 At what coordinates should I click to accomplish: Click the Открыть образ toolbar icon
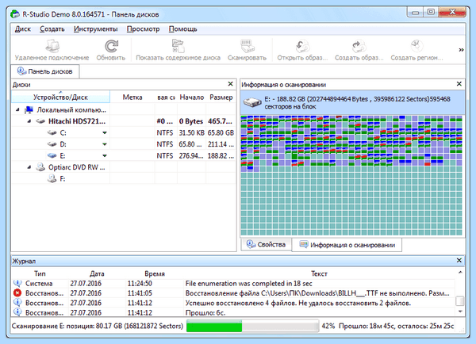pyautogui.click(x=302, y=46)
